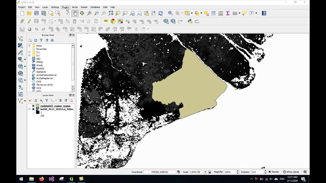Open the Scale dropdown list
The image size is (326, 183).
[x=205, y=172]
